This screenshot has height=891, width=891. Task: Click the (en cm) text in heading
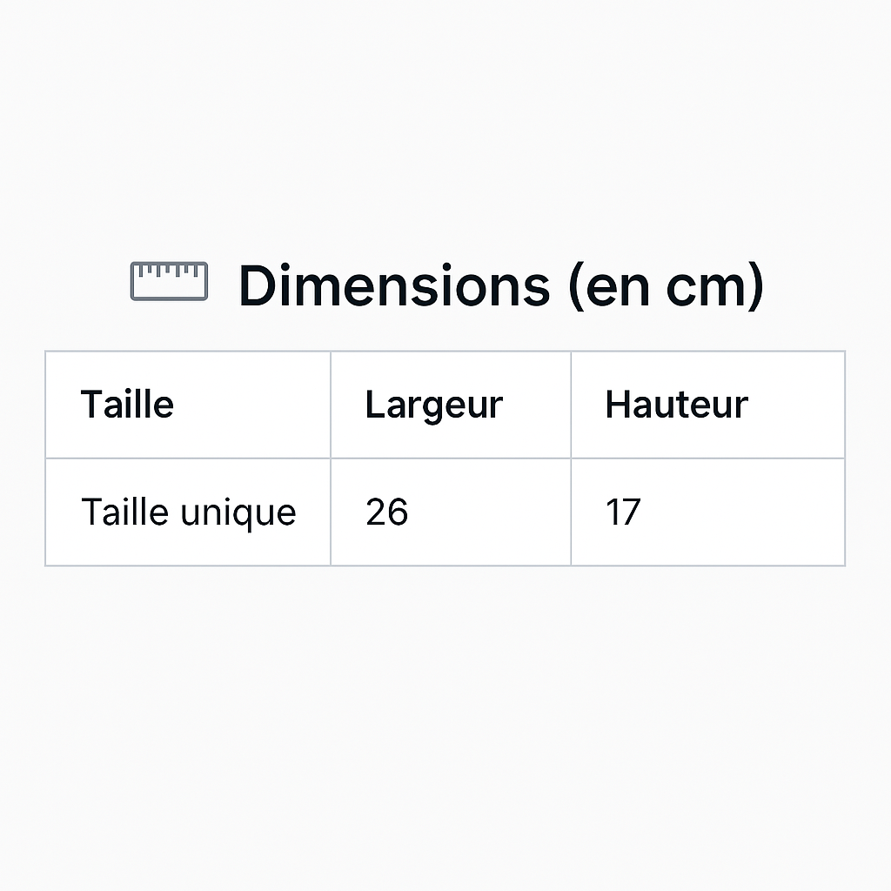click(666, 286)
